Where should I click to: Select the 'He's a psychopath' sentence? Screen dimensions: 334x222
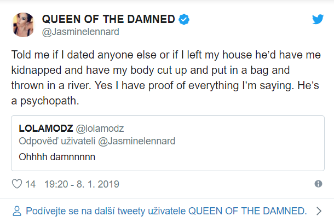165,93
